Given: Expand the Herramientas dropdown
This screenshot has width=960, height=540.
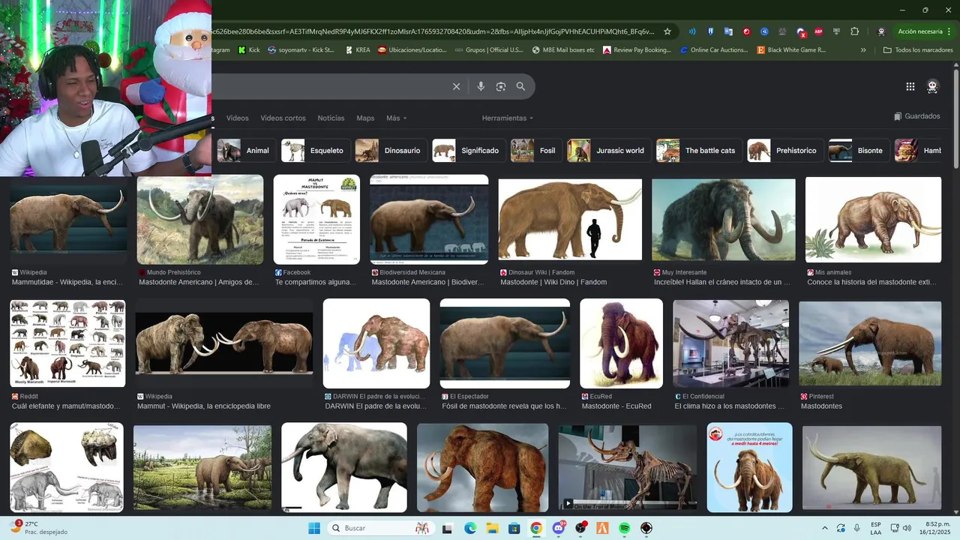Looking at the screenshot, I should tap(508, 118).
